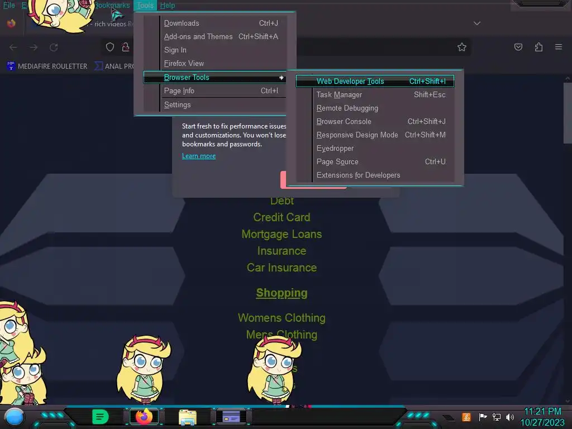Viewport: 572px width, 429px height.
Task: Open the Extensions puzzle icon
Action: (x=538, y=47)
